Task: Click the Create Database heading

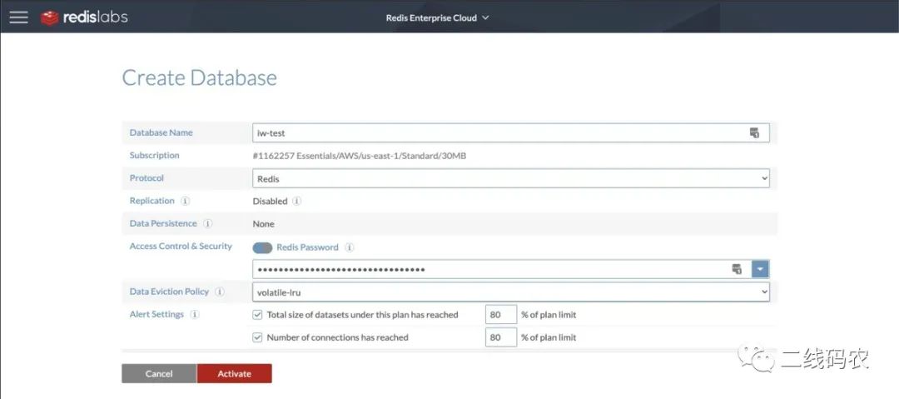Action: [x=200, y=77]
